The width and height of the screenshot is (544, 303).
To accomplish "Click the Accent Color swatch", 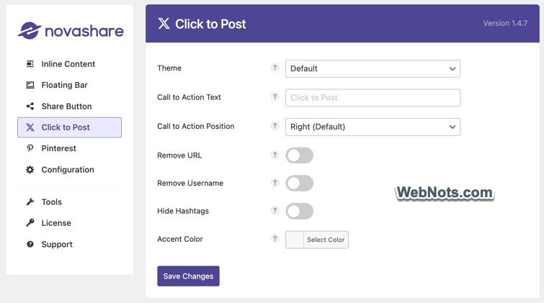I will click(x=295, y=240).
